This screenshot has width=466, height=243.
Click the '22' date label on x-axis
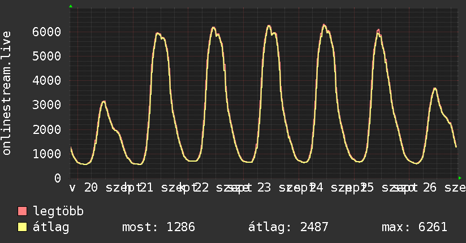click(201, 188)
